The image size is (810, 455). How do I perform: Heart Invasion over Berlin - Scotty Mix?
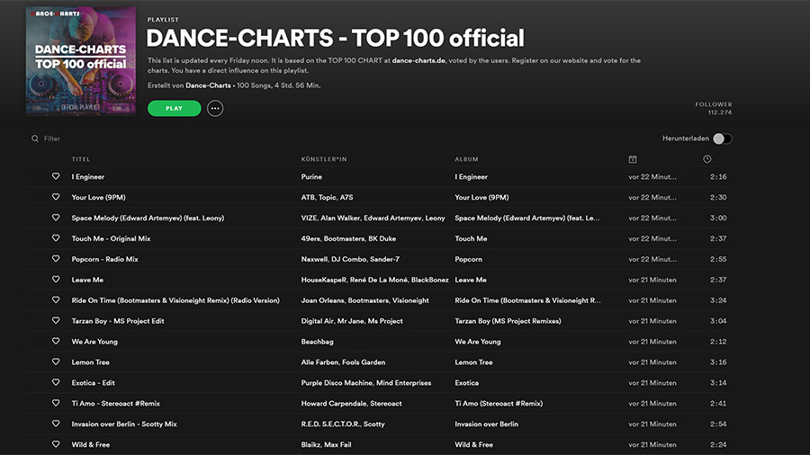coord(56,424)
